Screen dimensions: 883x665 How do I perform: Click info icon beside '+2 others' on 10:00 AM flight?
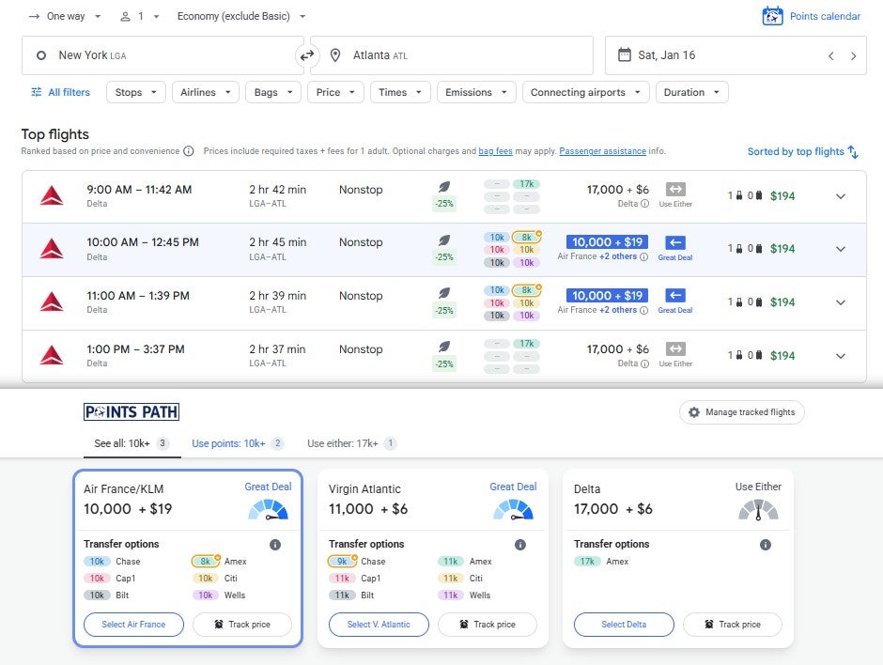pos(644,256)
